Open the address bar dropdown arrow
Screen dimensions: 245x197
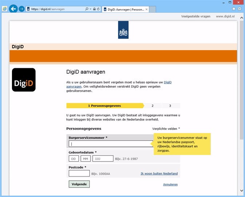(91, 9)
